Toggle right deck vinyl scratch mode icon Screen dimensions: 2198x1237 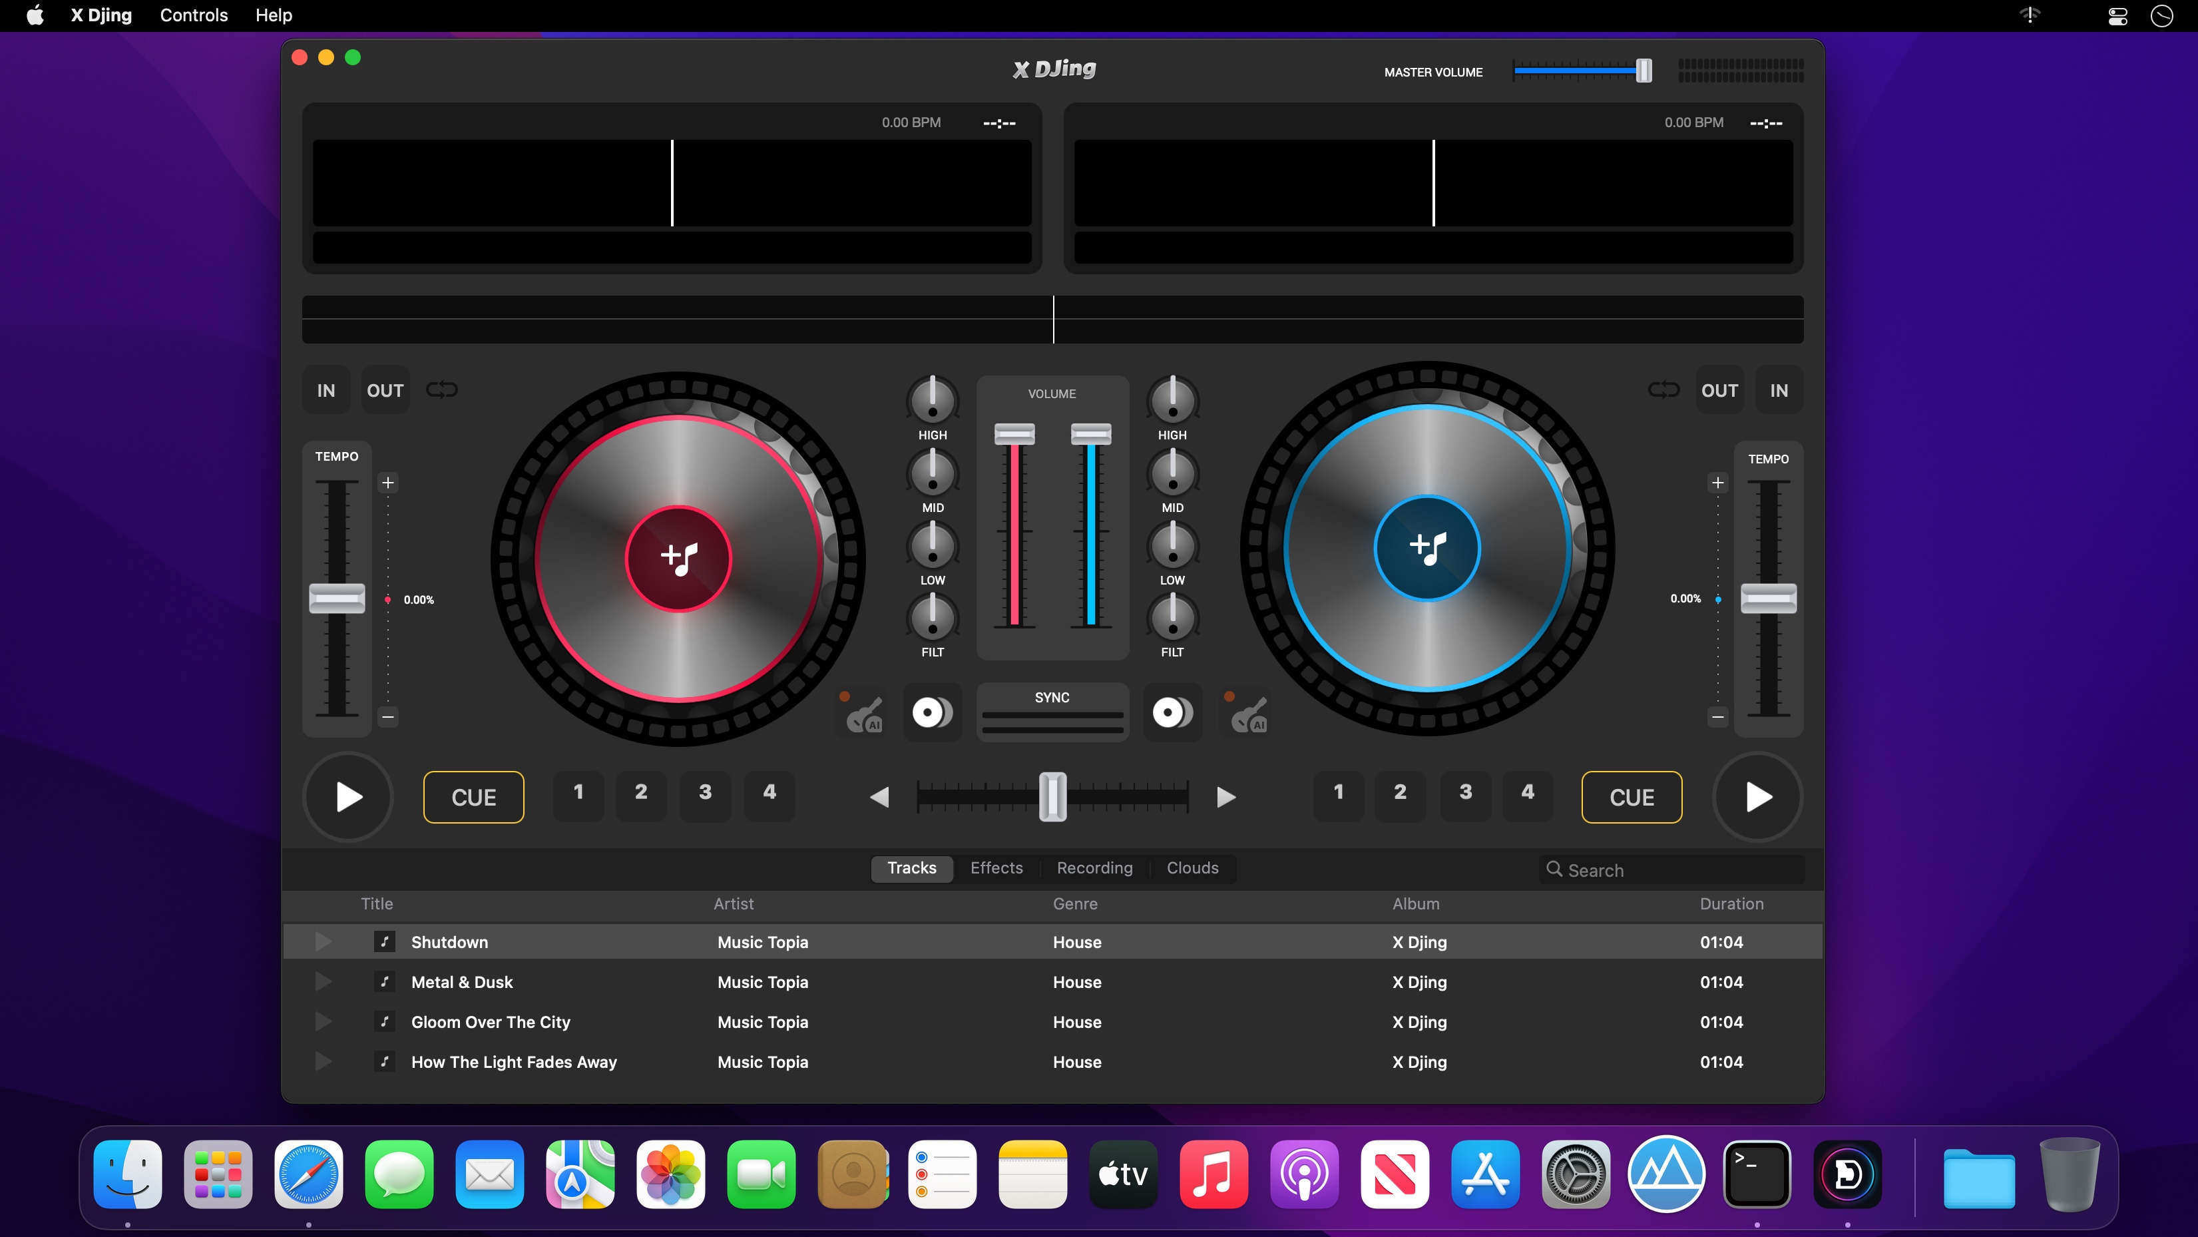1172,712
